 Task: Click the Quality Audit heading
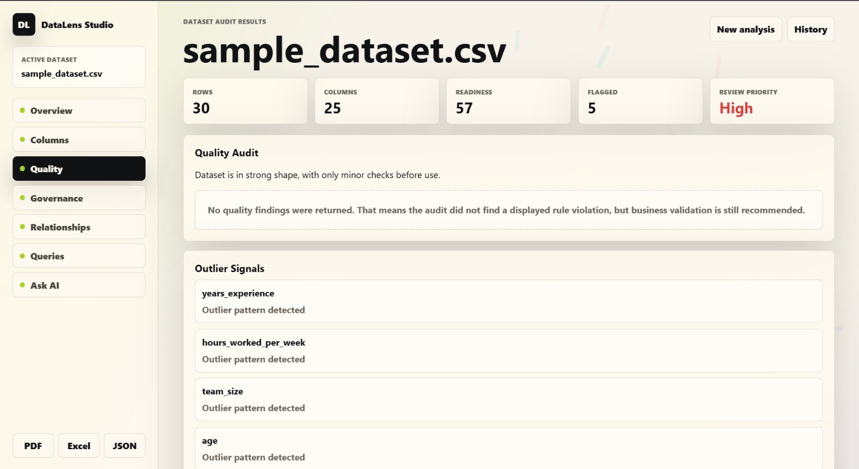point(227,153)
